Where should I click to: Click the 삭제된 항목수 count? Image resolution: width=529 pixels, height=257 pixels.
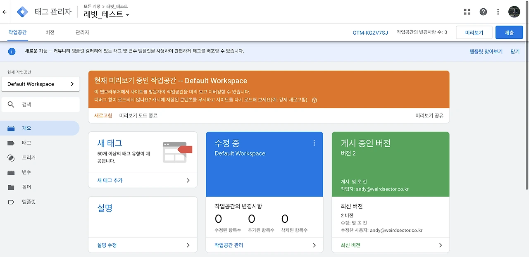[x=285, y=219]
